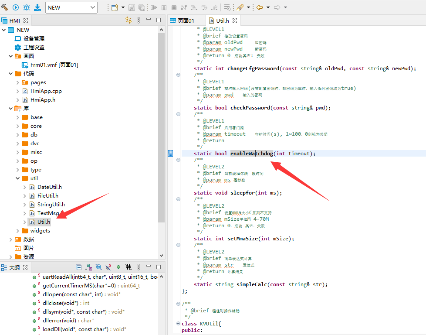Screen dimensions: 426x335
Task: Click the save disk icon
Action: [x=132, y=7]
